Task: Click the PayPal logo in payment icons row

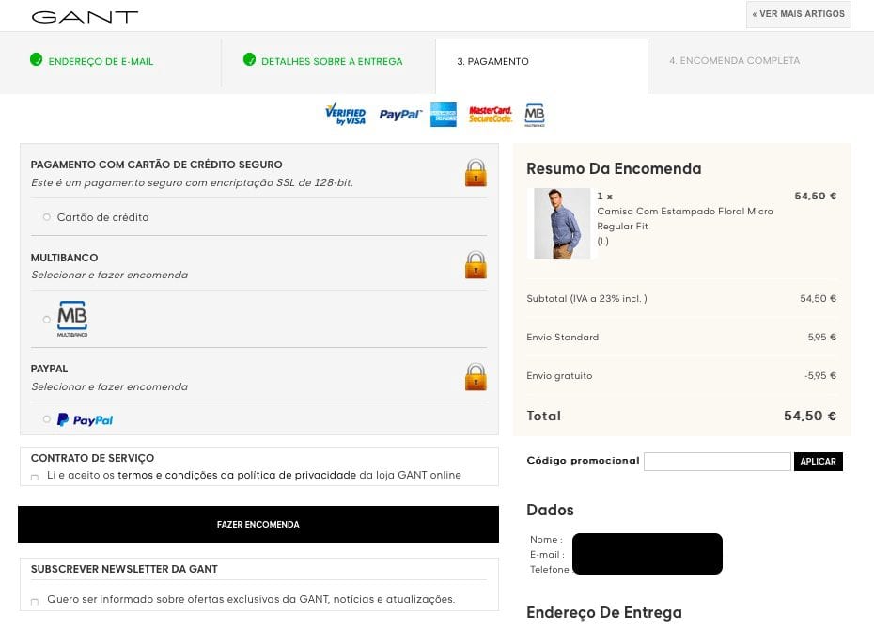Action: (400, 115)
